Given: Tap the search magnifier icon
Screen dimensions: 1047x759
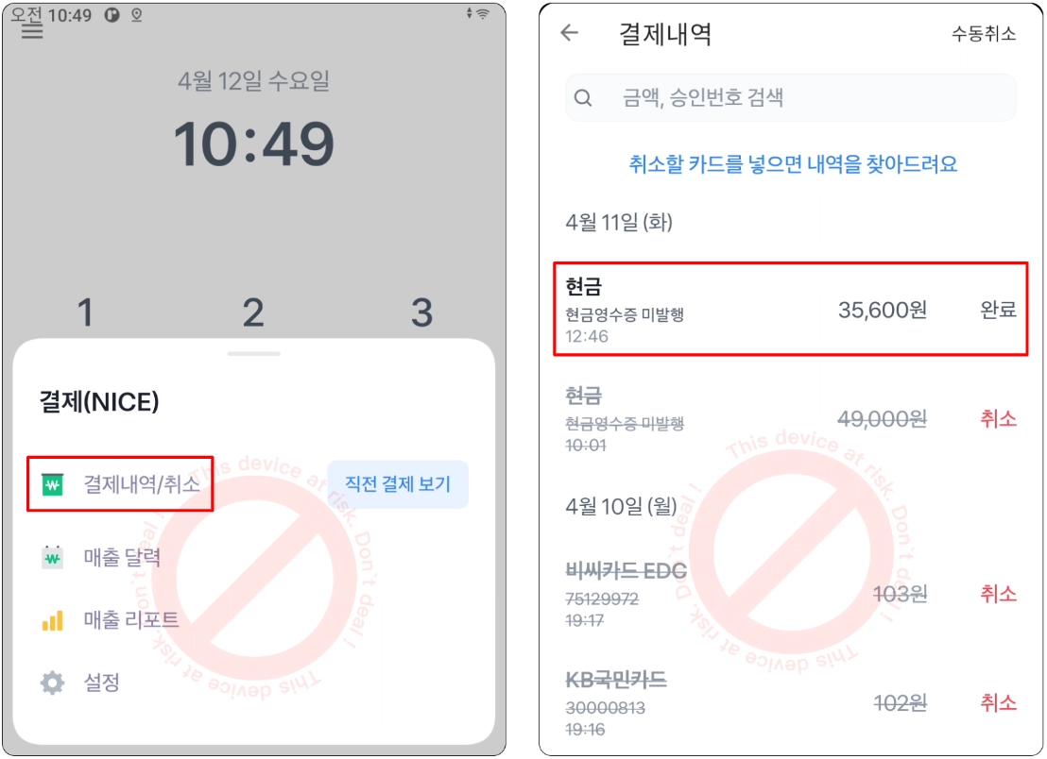Looking at the screenshot, I should tap(583, 98).
